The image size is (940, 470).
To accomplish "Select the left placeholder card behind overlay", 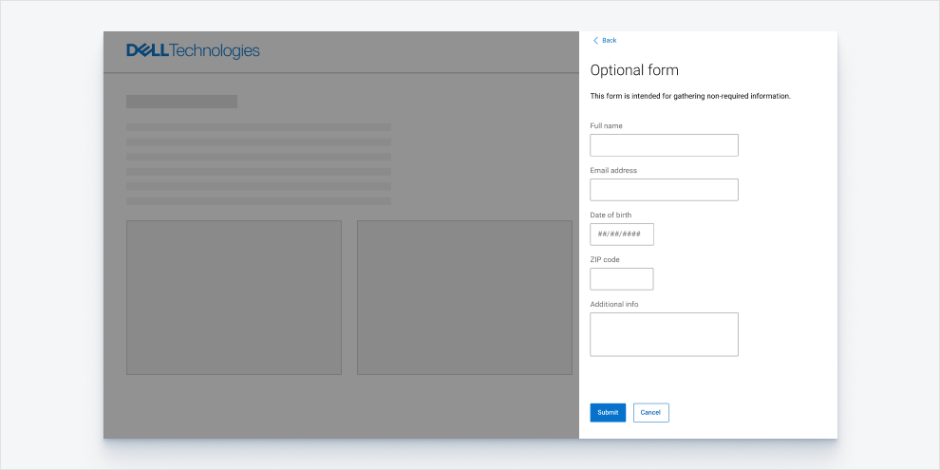I will (x=234, y=297).
